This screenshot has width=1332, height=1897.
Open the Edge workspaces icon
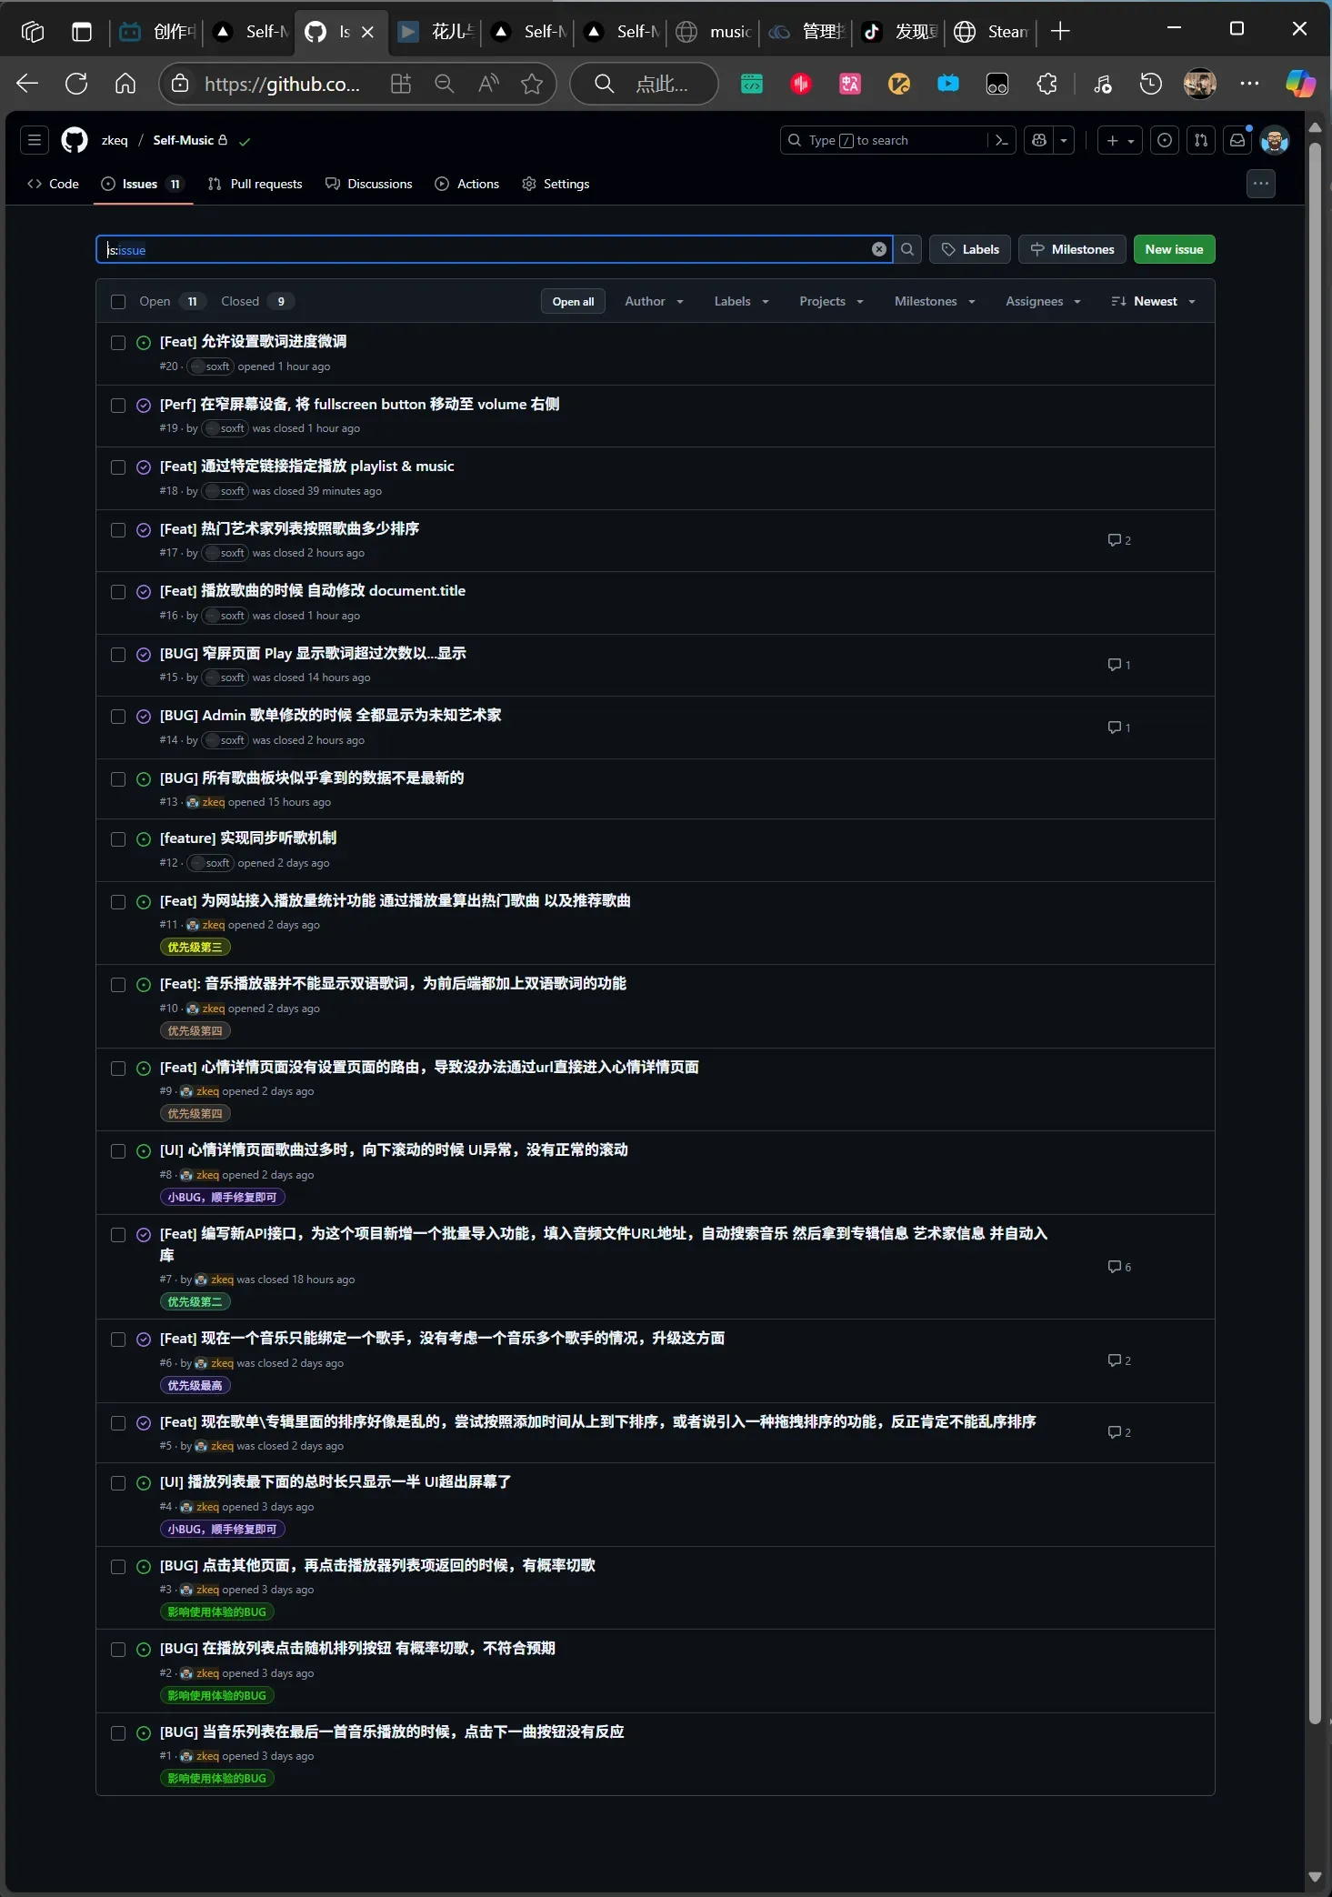coord(33,32)
